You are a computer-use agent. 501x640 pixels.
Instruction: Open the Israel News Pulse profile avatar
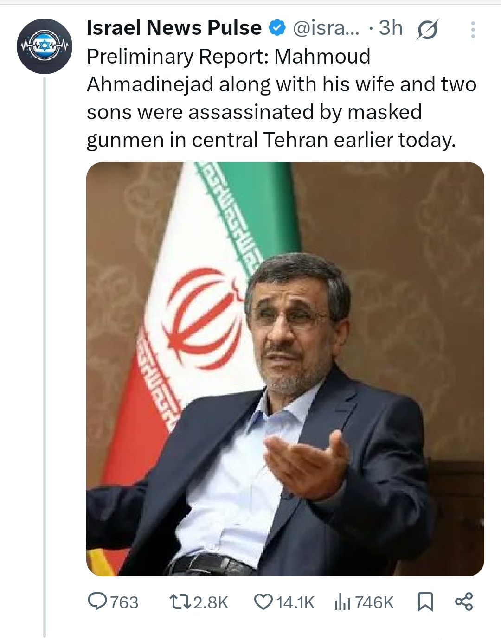tap(45, 46)
